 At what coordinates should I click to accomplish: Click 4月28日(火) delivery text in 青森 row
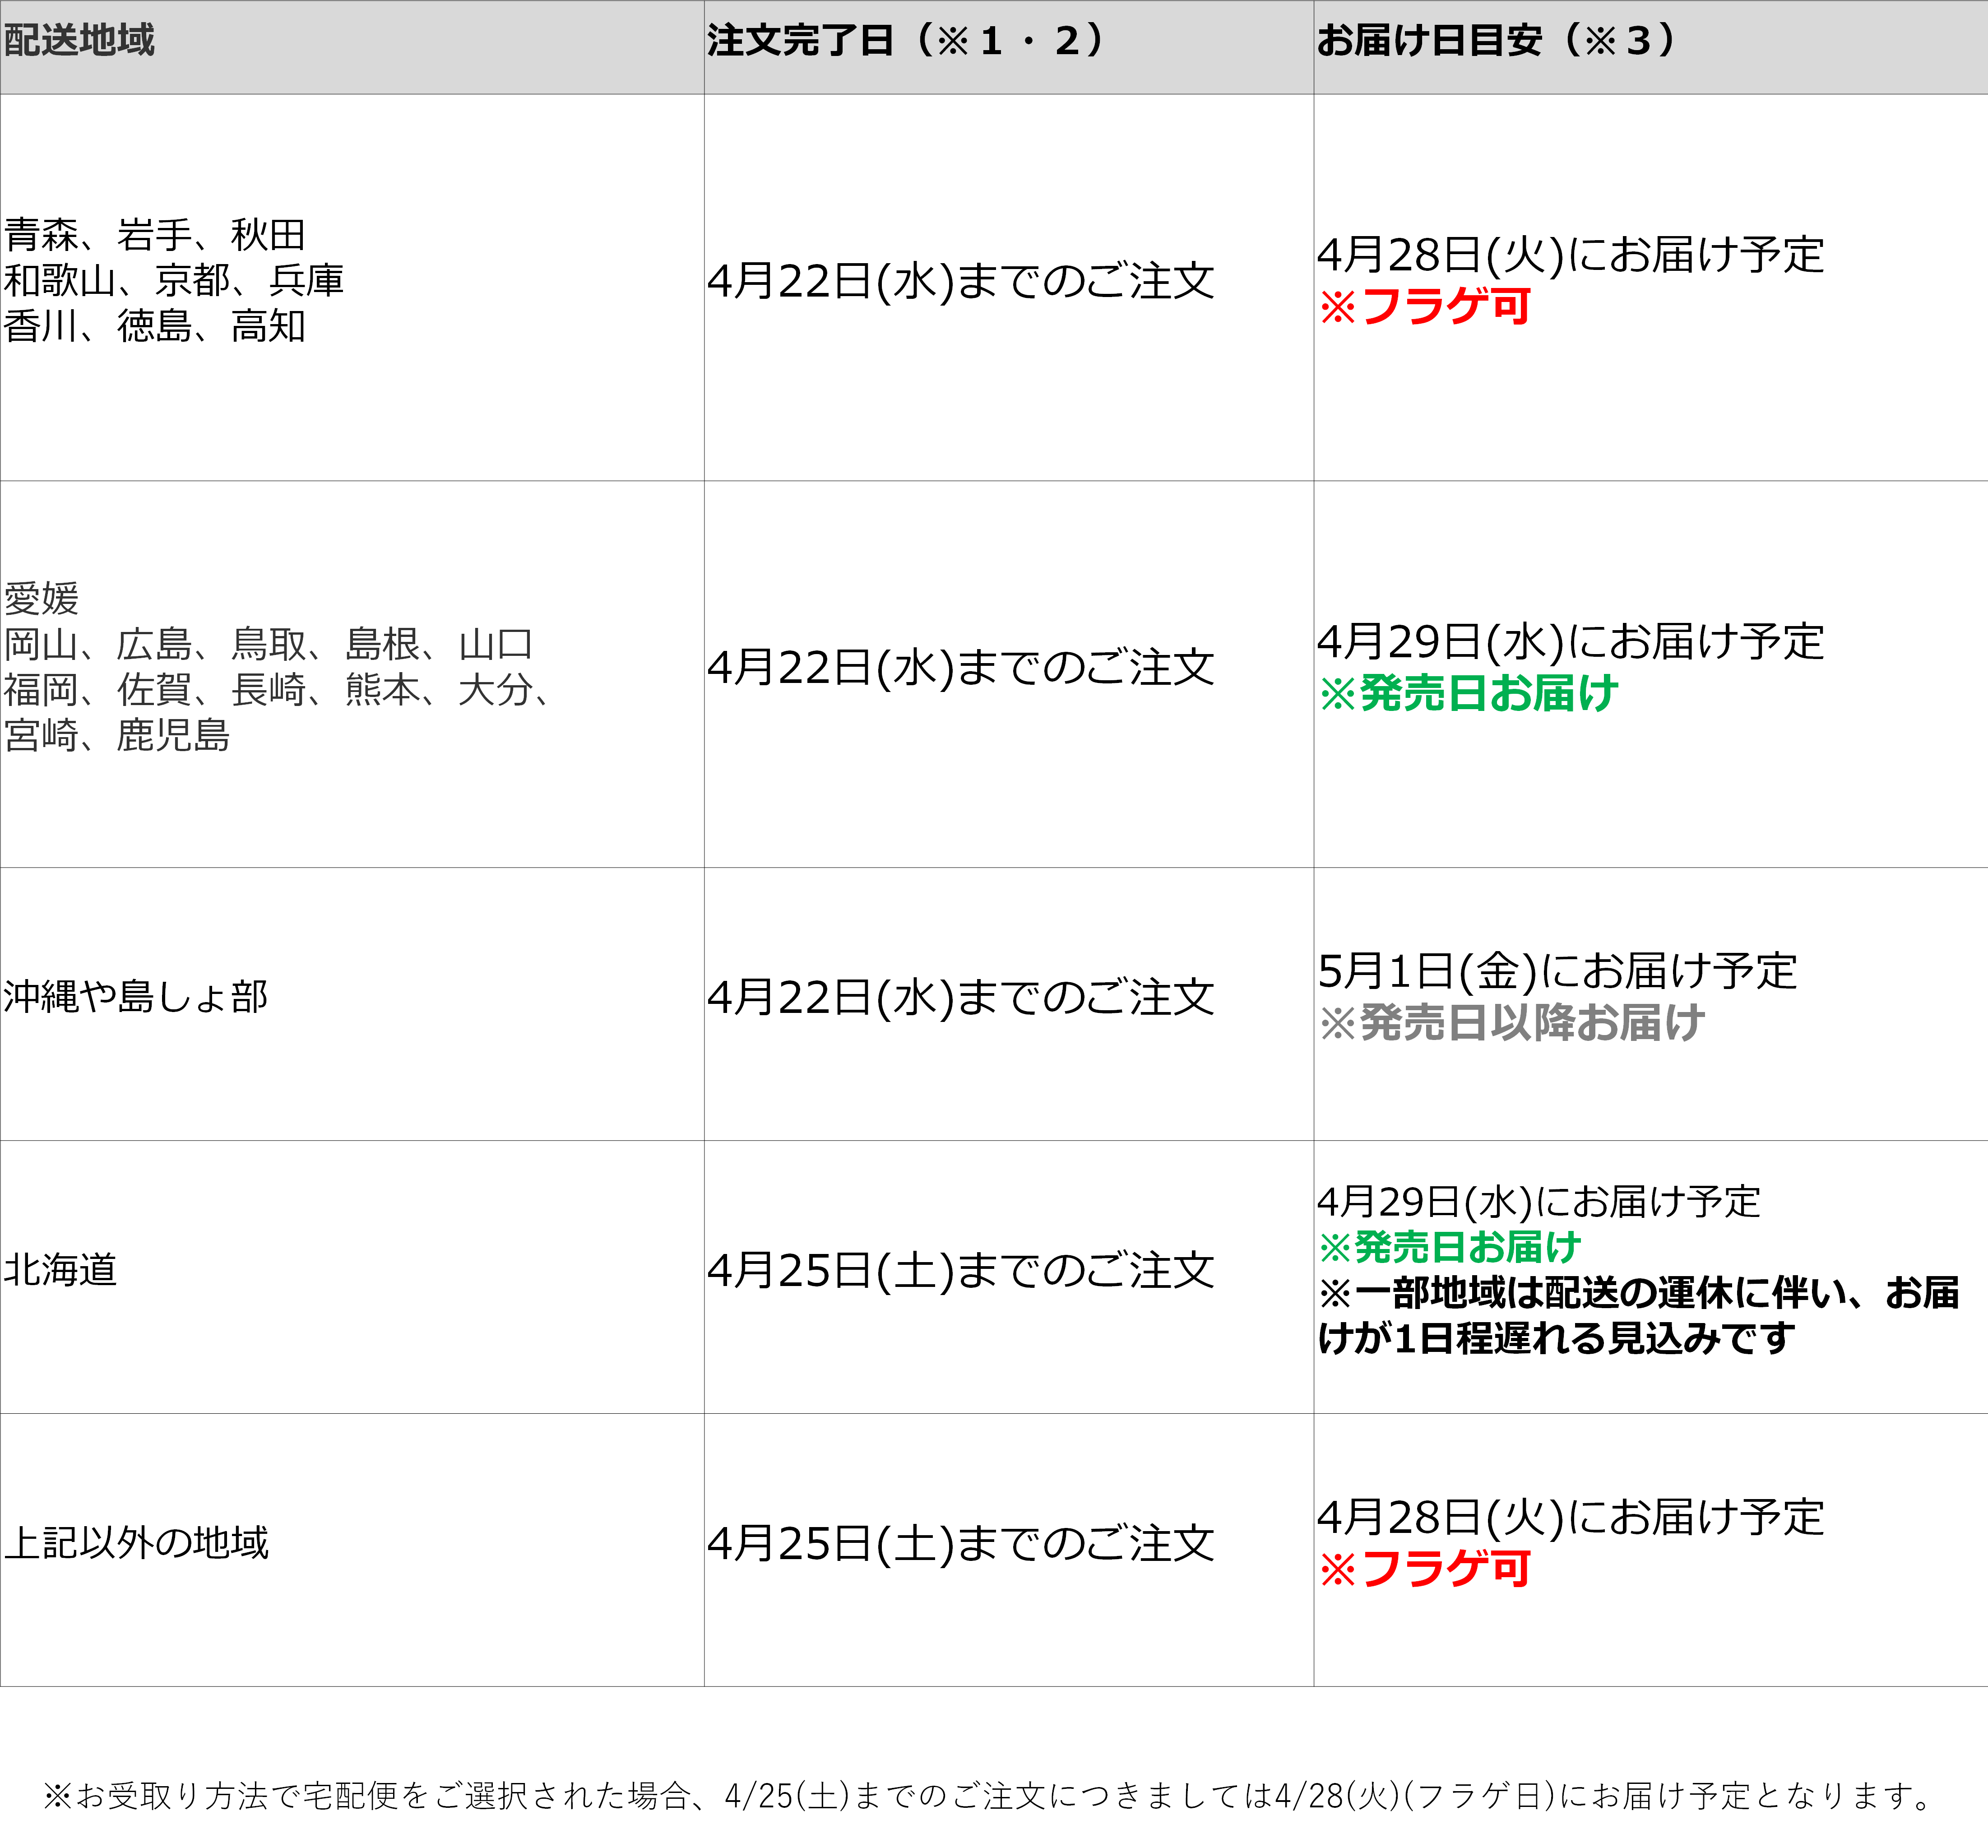(1571, 255)
